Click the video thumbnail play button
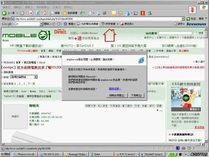 pyautogui.click(x=186, y=98)
